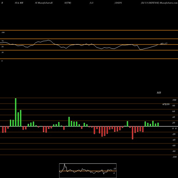This screenshot has width=178, height=178.
Task: Select the tallest green MR histogram bar
Action: pyautogui.click(x=16, y=112)
